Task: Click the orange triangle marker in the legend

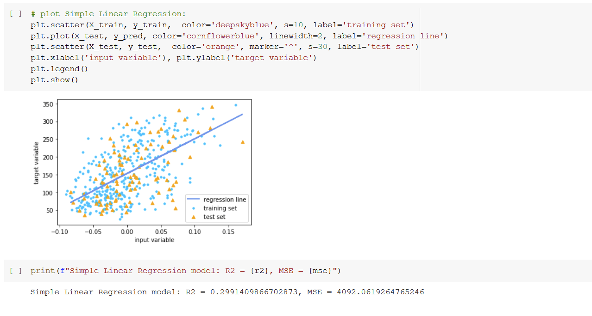Action: (x=194, y=217)
